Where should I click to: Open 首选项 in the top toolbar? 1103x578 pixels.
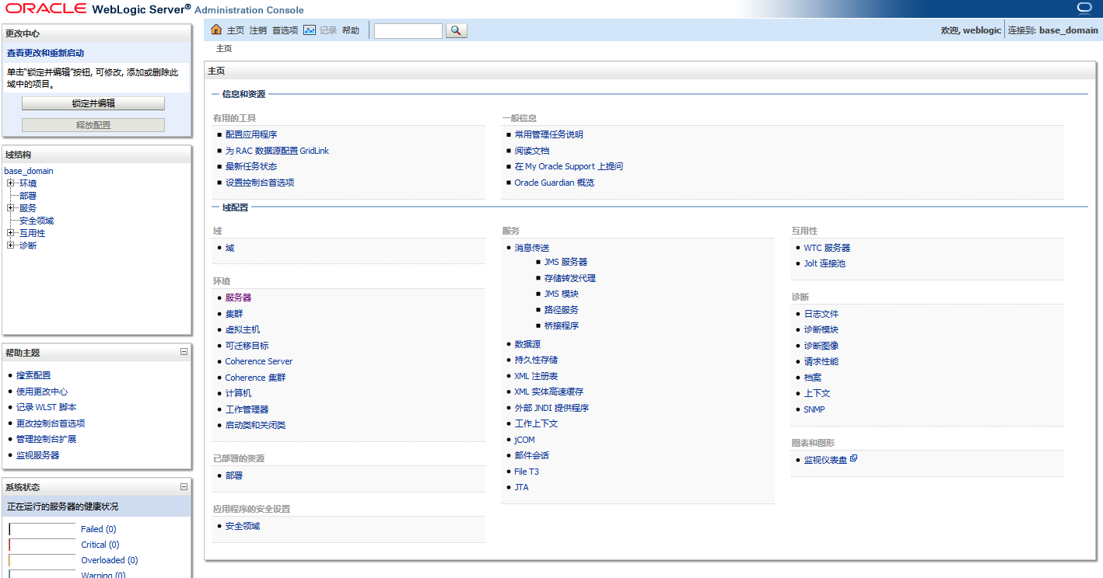click(285, 30)
